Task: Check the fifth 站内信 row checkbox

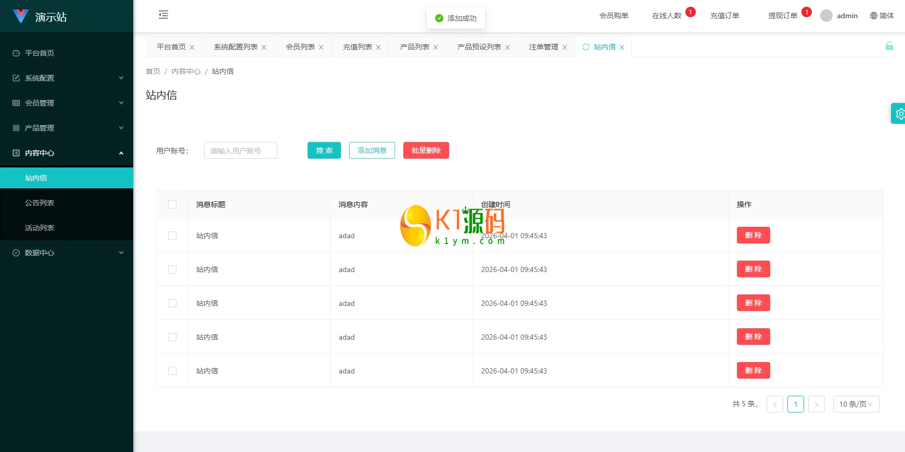Action: (172, 371)
